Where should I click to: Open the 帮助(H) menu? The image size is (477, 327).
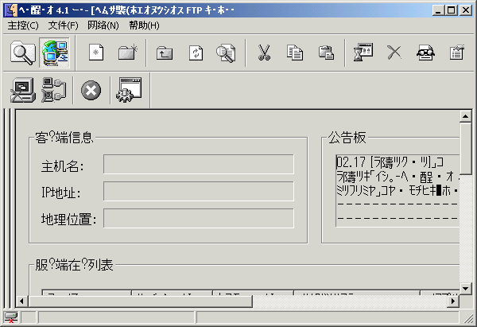144,25
